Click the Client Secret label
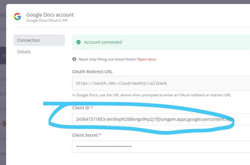Screen dimensions: 250x165 pos(85,135)
